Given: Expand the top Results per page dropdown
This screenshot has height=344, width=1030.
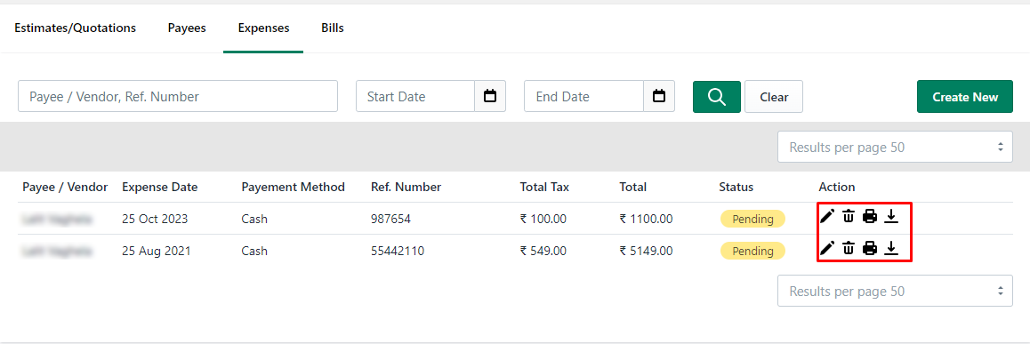Looking at the screenshot, I should 896,147.
